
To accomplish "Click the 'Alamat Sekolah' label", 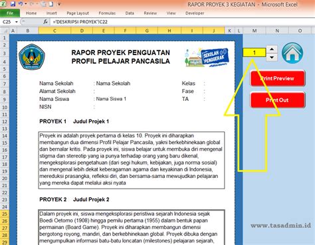I will click(x=57, y=91).
